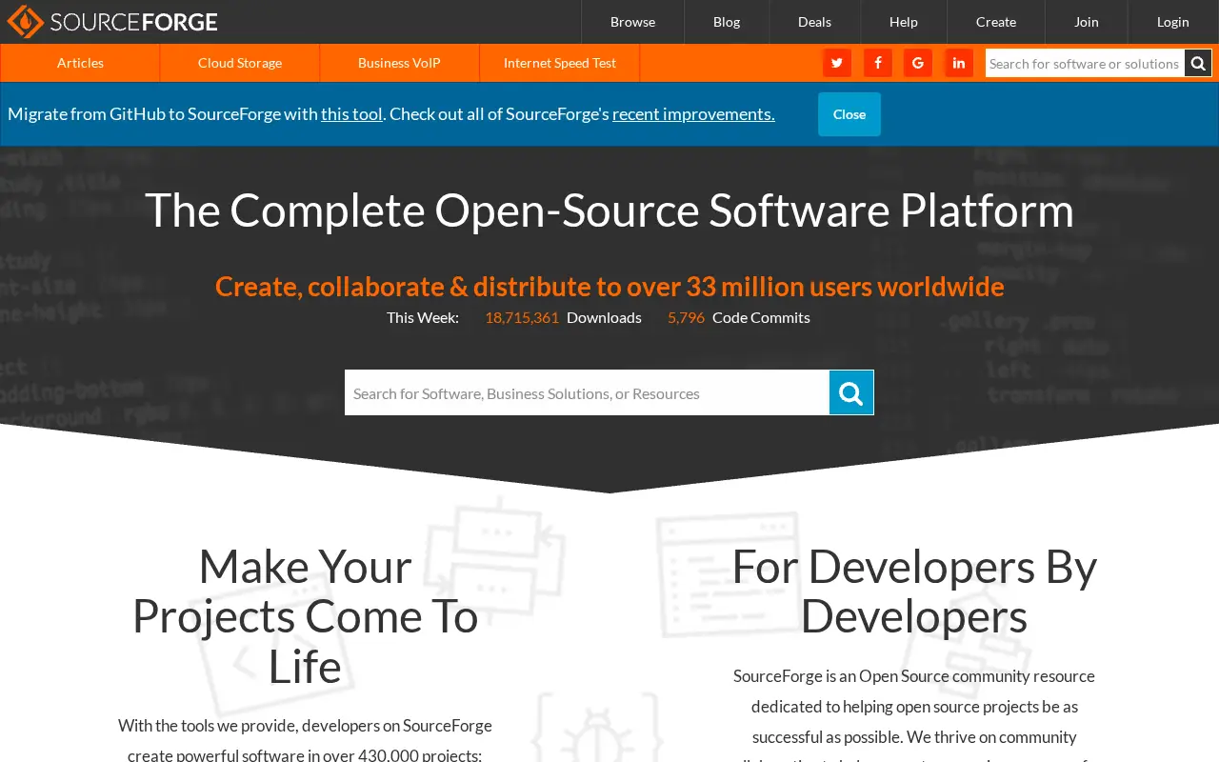This screenshot has width=1219, height=762.
Task: Focus the main Software, Business Solutions search box
Action: click(x=587, y=392)
